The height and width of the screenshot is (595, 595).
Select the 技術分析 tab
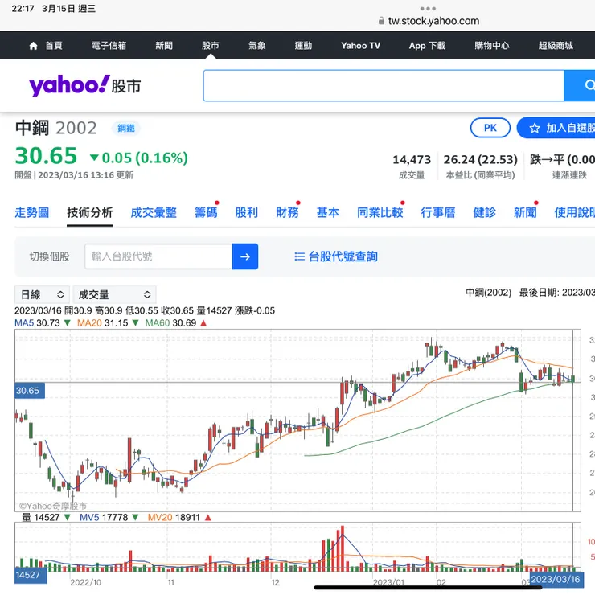[90, 212]
